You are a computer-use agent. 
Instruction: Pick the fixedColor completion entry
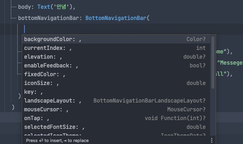116,74
